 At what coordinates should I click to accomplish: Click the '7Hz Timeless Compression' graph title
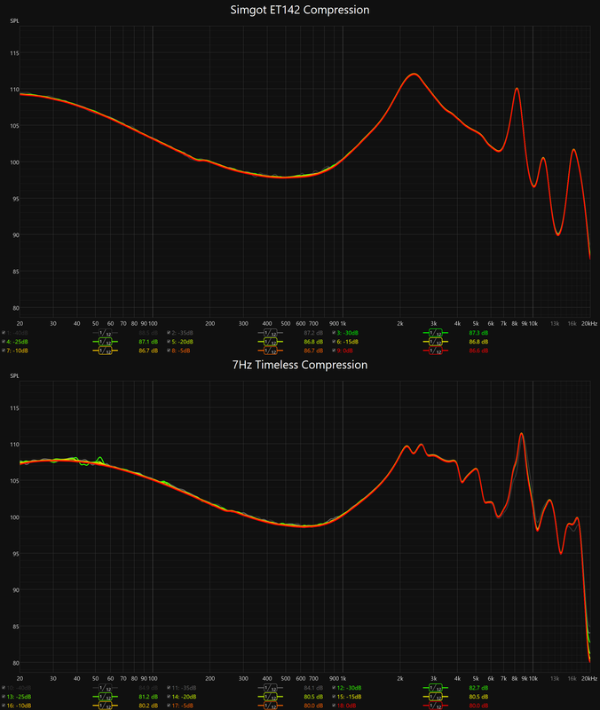tap(300, 365)
